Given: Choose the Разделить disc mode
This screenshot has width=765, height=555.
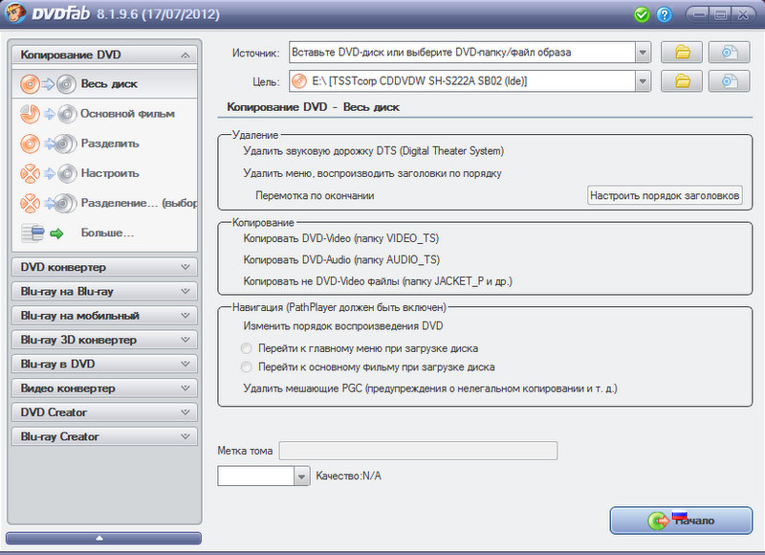Looking at the screenshot, I should coord(104,144).
